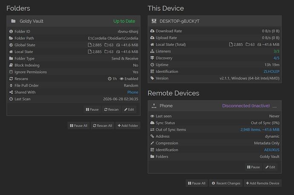Click the Rescan All button
Image resolution: width=294 pixels, height=195 pixels.
tap(103, 126)
